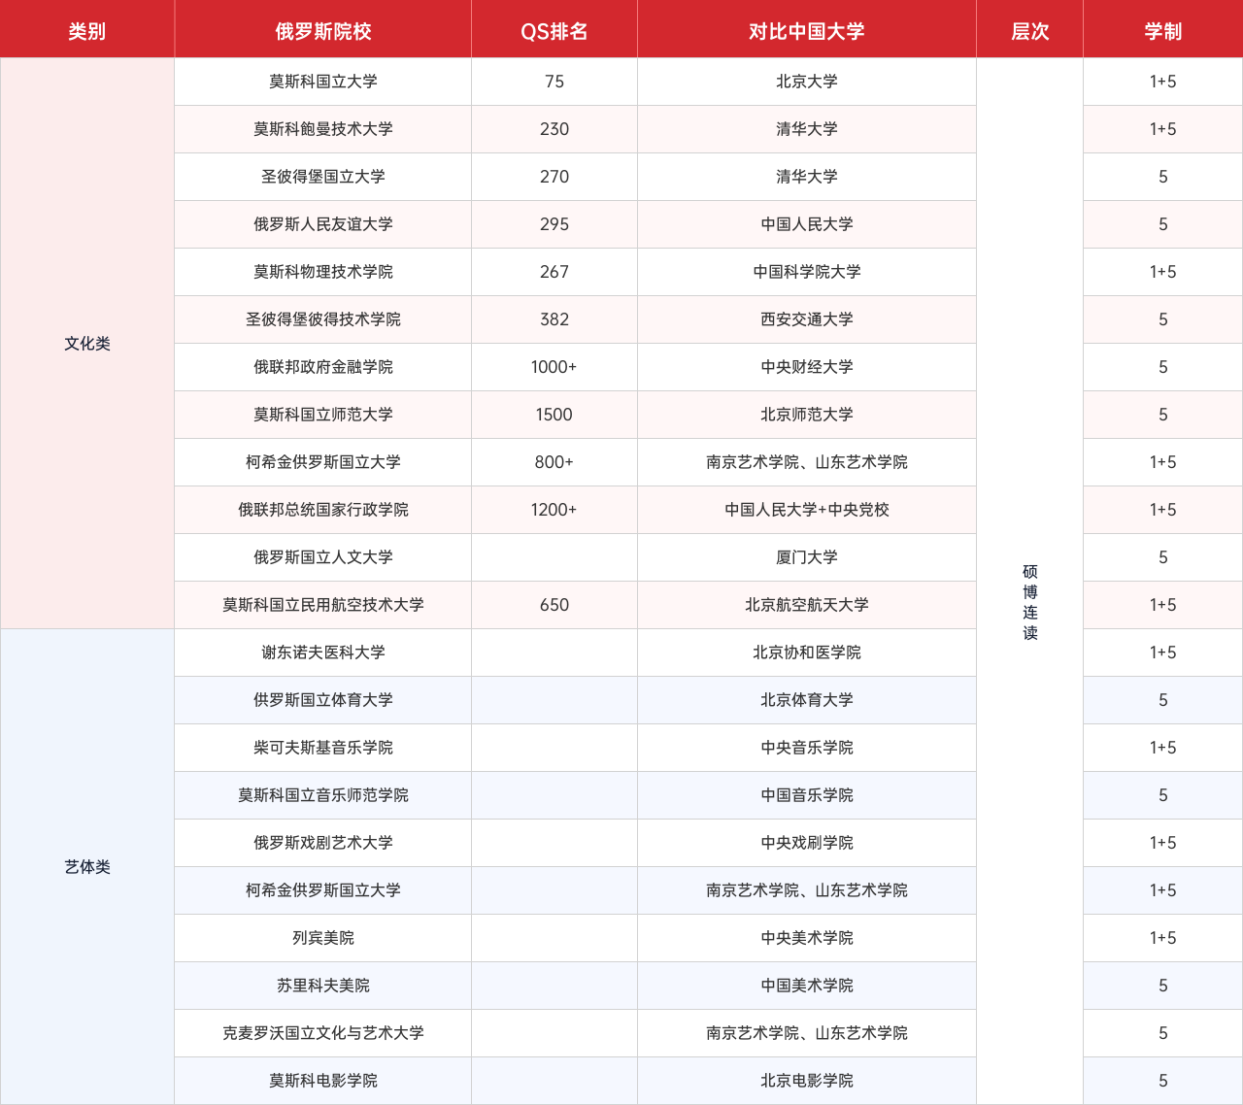Select 莫斯科国立音乐师范学院 cell
This screenshot has width=1243, height=1105.
click(x=323, y=795)
